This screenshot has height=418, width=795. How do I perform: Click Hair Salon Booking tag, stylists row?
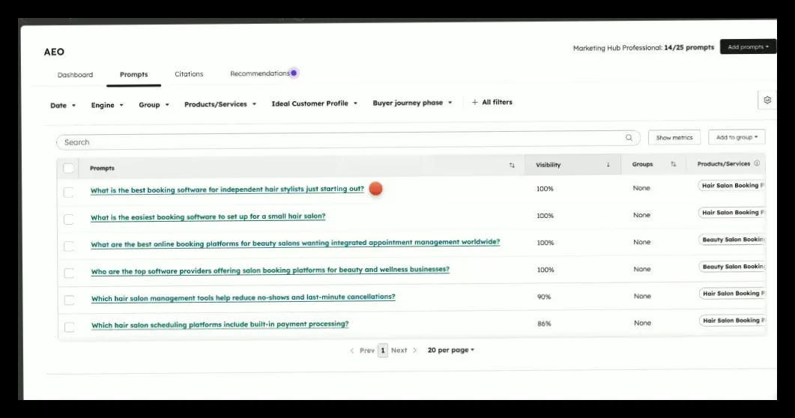[732, 186]
